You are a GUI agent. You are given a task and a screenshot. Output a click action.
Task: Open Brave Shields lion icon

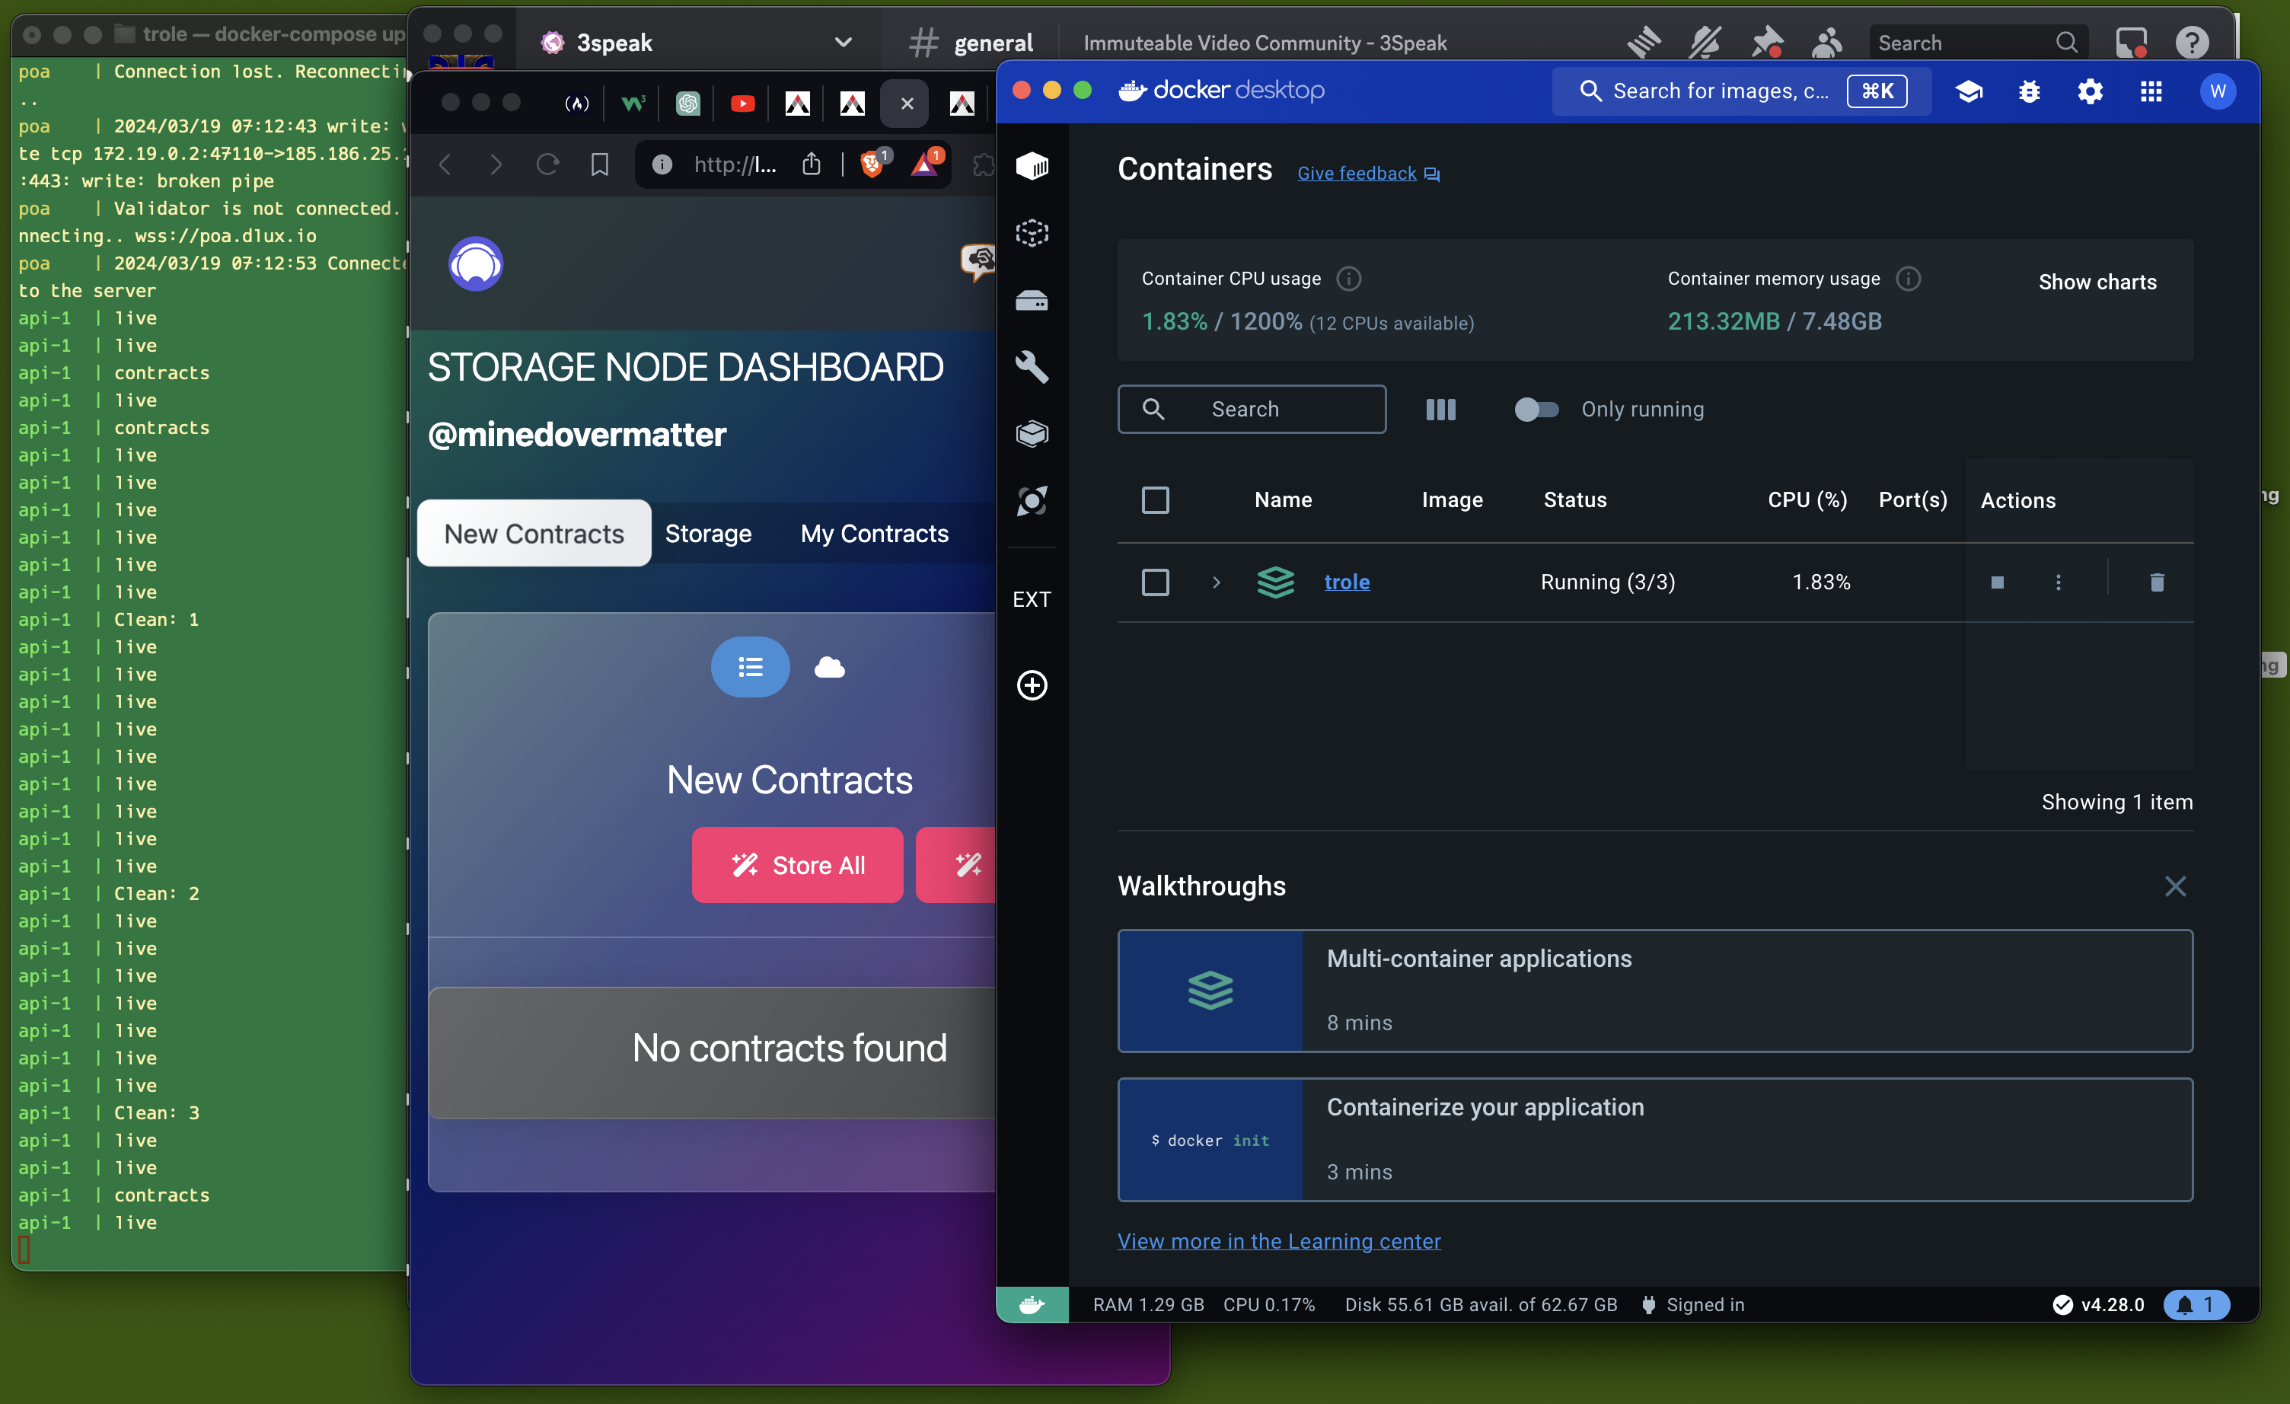pos(872,164)
